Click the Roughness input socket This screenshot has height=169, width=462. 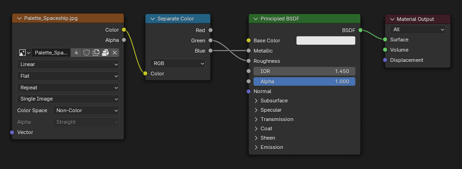tap(248, 61)
